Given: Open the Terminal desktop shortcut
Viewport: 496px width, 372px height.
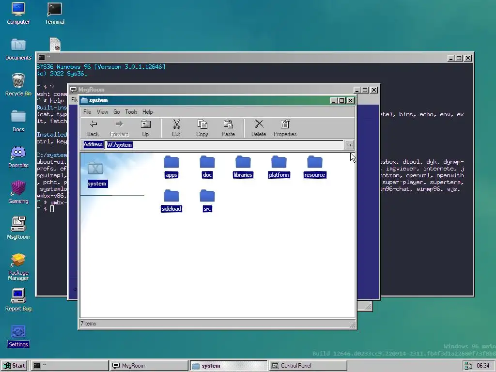Looking at the screenshot, I should (x=55, y=13).
